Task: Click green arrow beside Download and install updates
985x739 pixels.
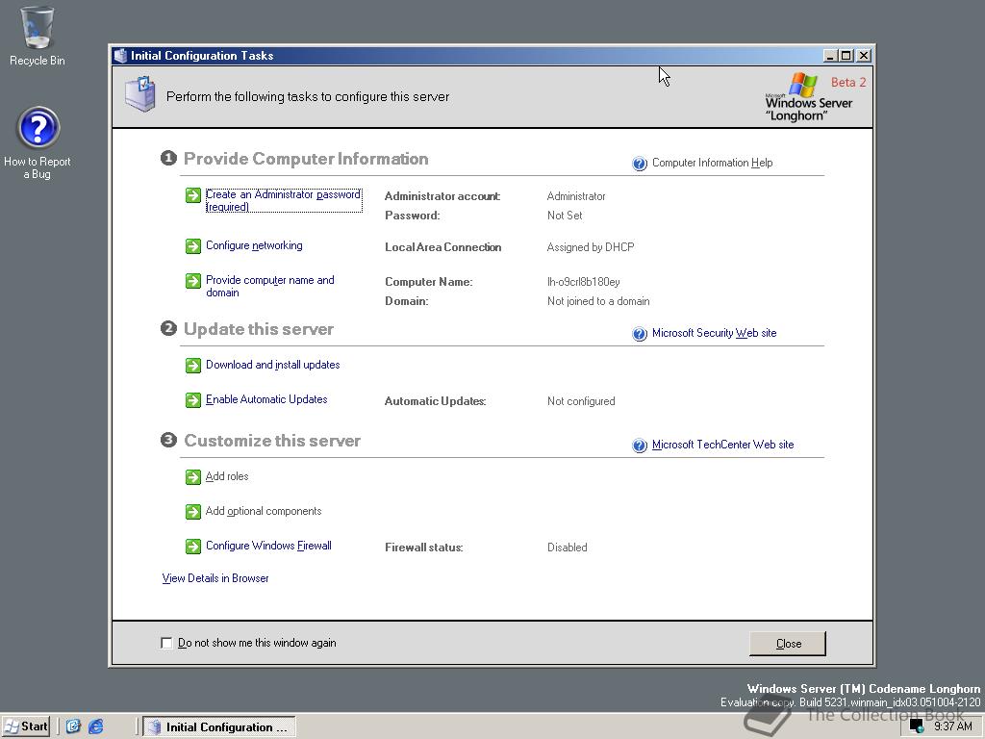Action: coord(192,365)
